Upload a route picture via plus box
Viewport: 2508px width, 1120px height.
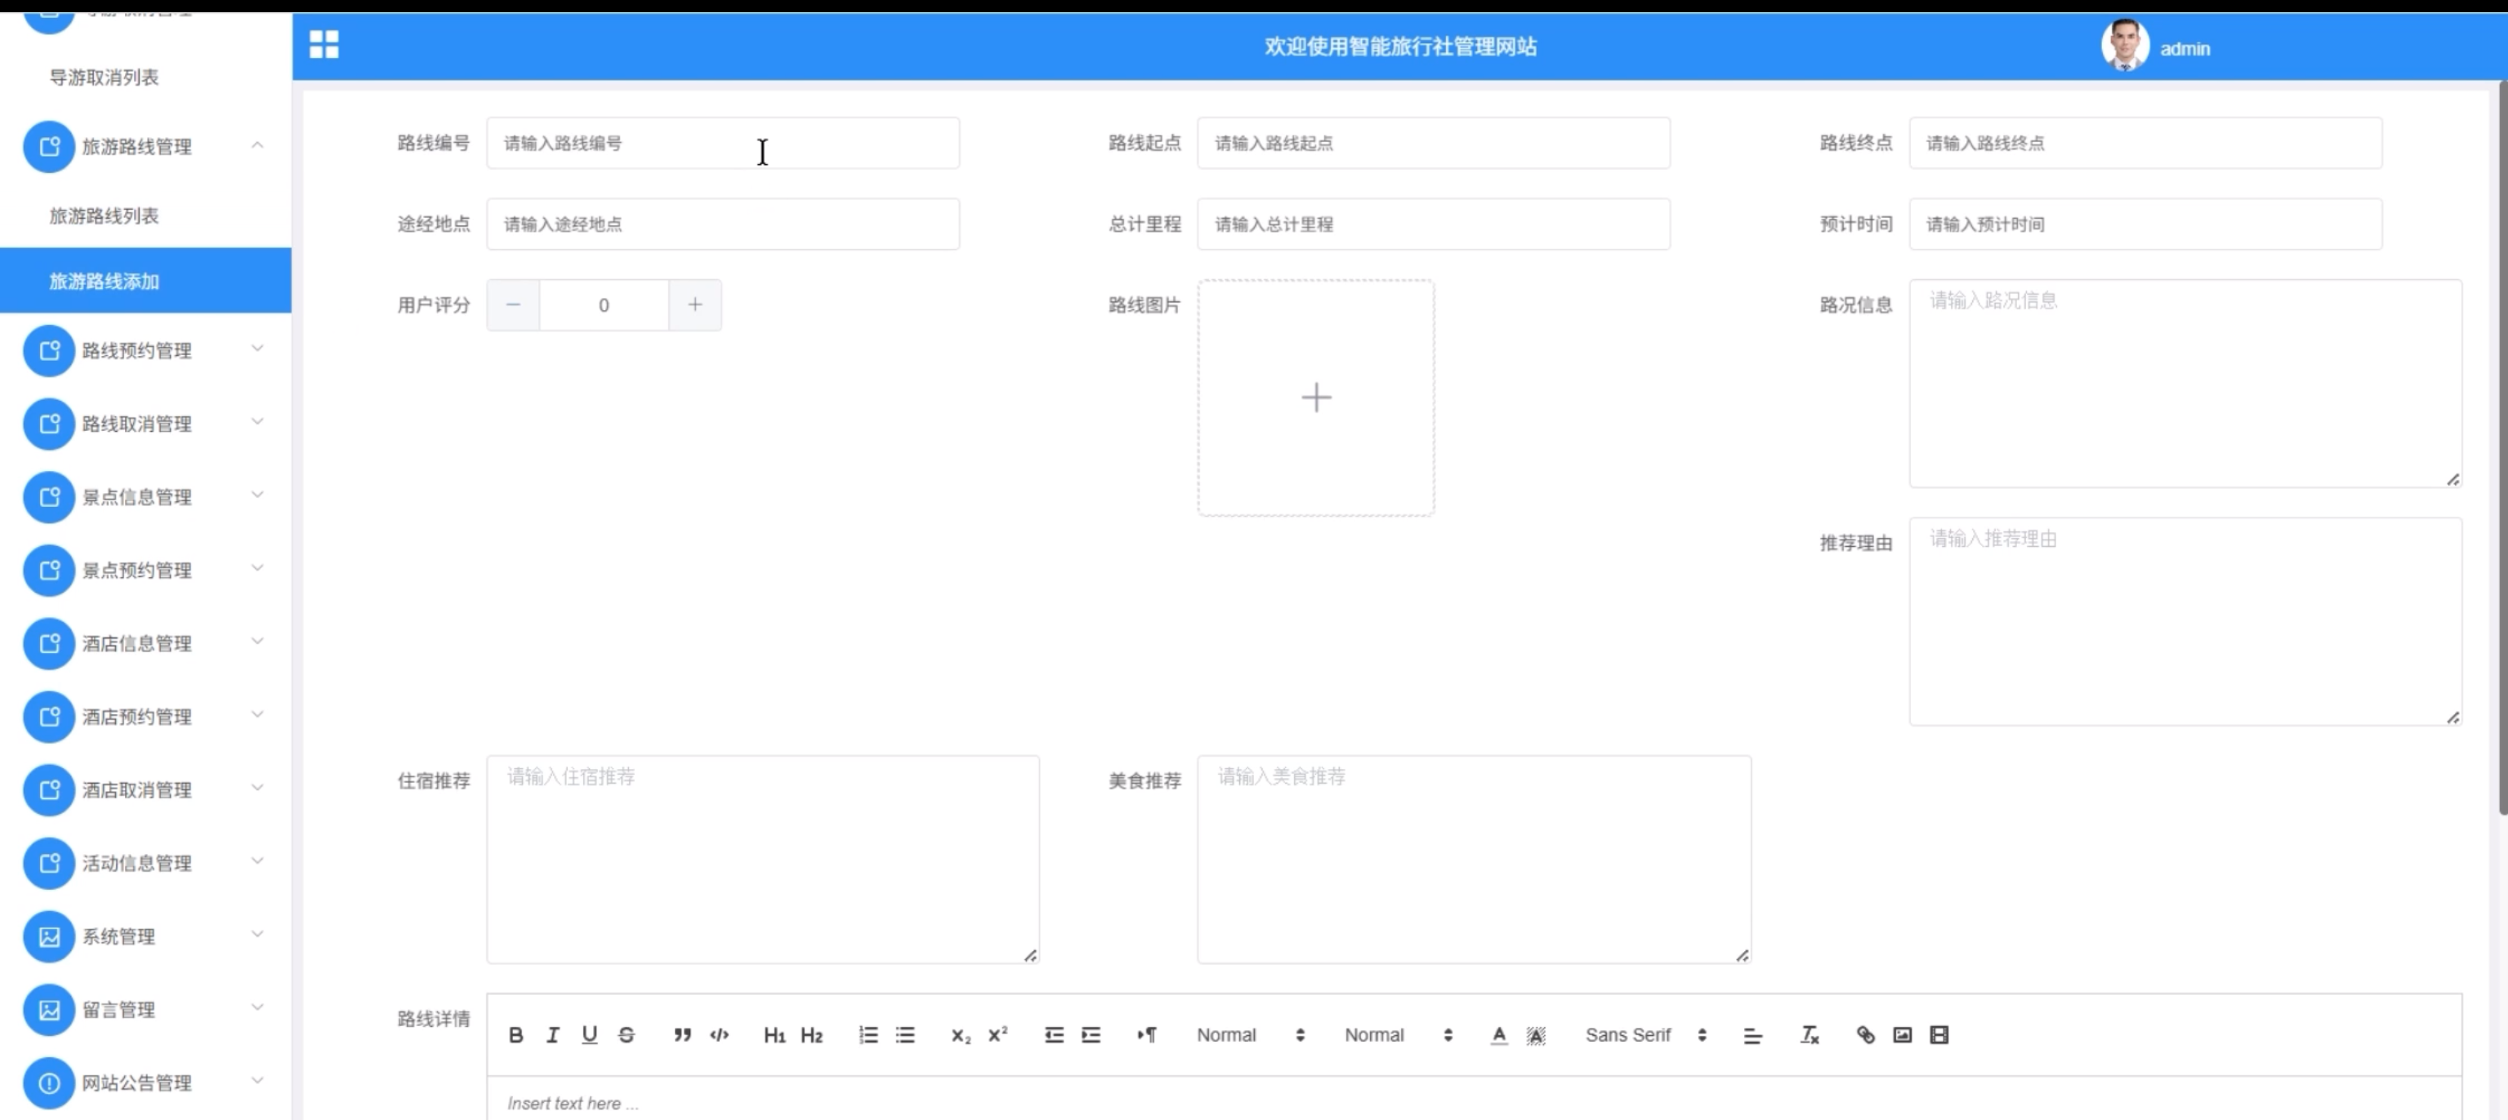[x=1315, y=397]
